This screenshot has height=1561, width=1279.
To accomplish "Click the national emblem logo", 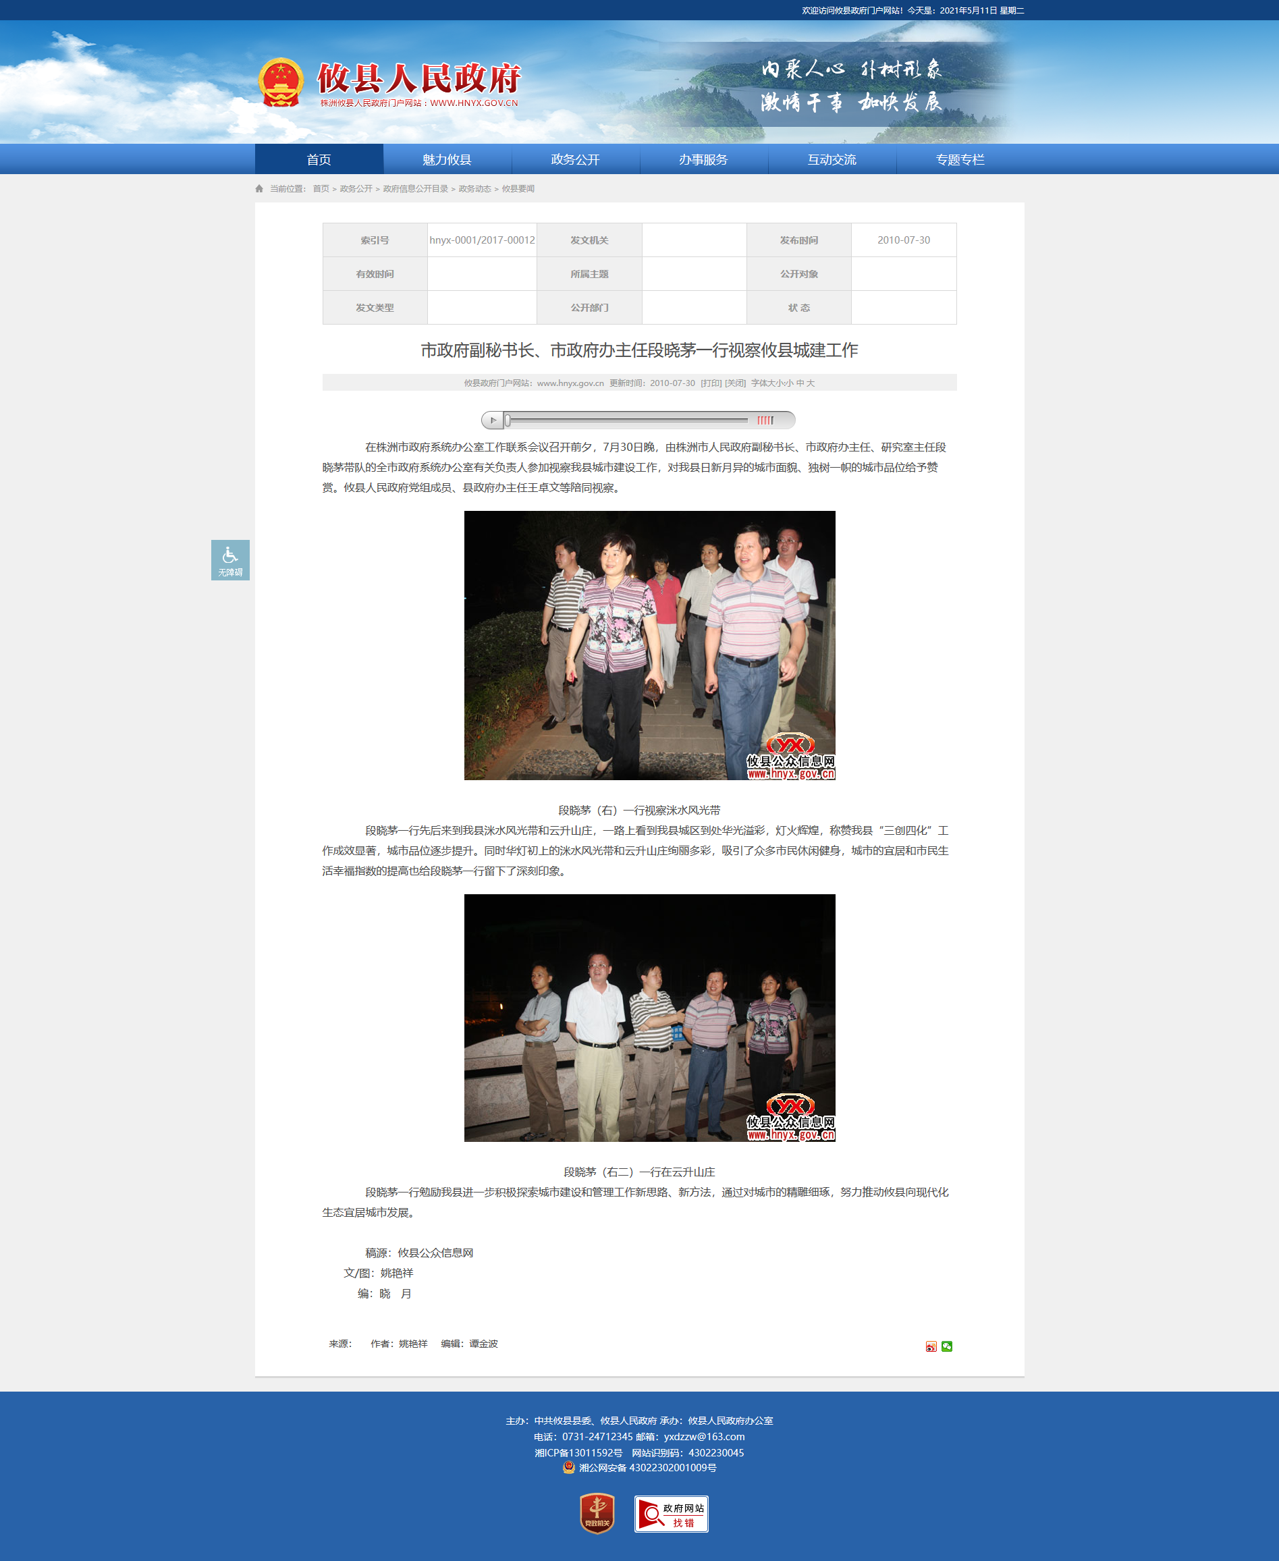I will click(x=281, y=82).
